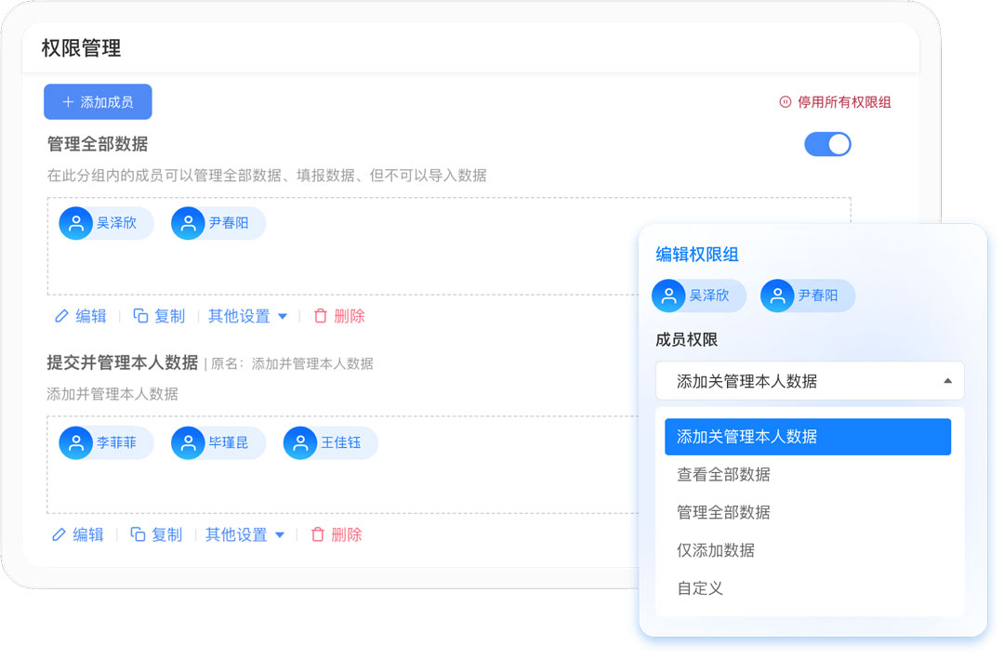Choose 管理全部数据 option in dropdown list
This screenshot has height=658, width=1004.
coord(723,512)
